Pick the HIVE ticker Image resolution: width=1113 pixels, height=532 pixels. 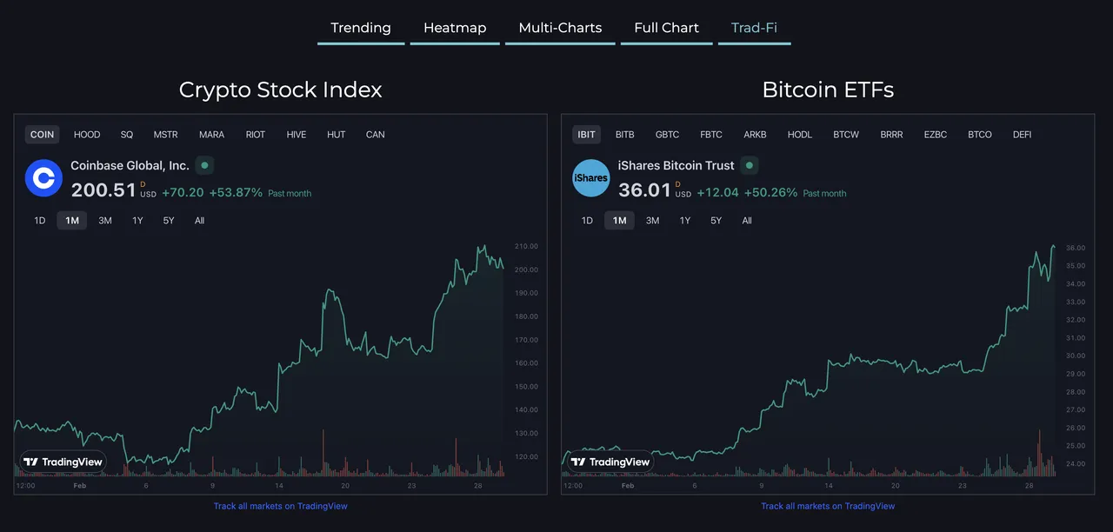tap(297, 135)
